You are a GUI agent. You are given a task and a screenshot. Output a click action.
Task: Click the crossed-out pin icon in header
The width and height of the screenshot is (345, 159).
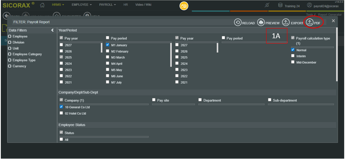click(267, 5)
